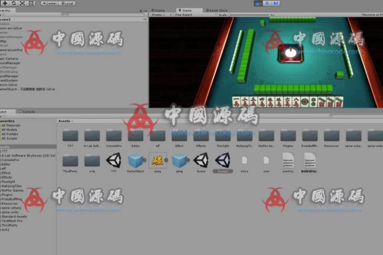Select A-Lab Software Skyboxes in project tree
The height and width of the screenshot is (255, 383).
28,156
